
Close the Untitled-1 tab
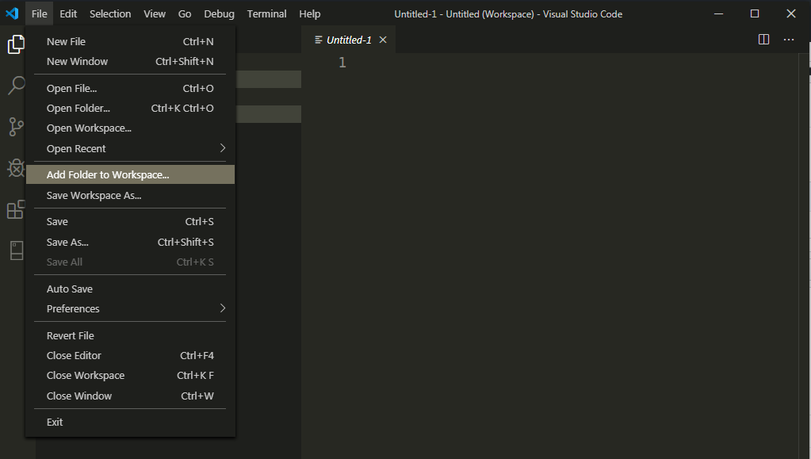click(x=383, y=40)
